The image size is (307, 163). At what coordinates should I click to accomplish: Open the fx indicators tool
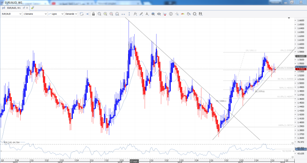tap(135, 14)
